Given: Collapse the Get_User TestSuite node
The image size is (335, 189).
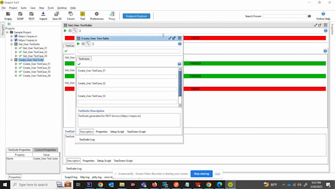Looking at the screenshot, I should pyautogui.click(x=11, y=44).
